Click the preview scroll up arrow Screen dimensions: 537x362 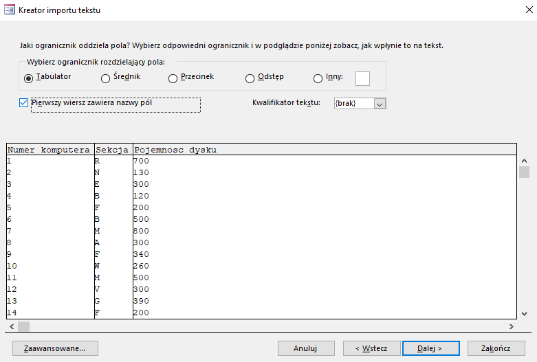(x=524, y=161)
